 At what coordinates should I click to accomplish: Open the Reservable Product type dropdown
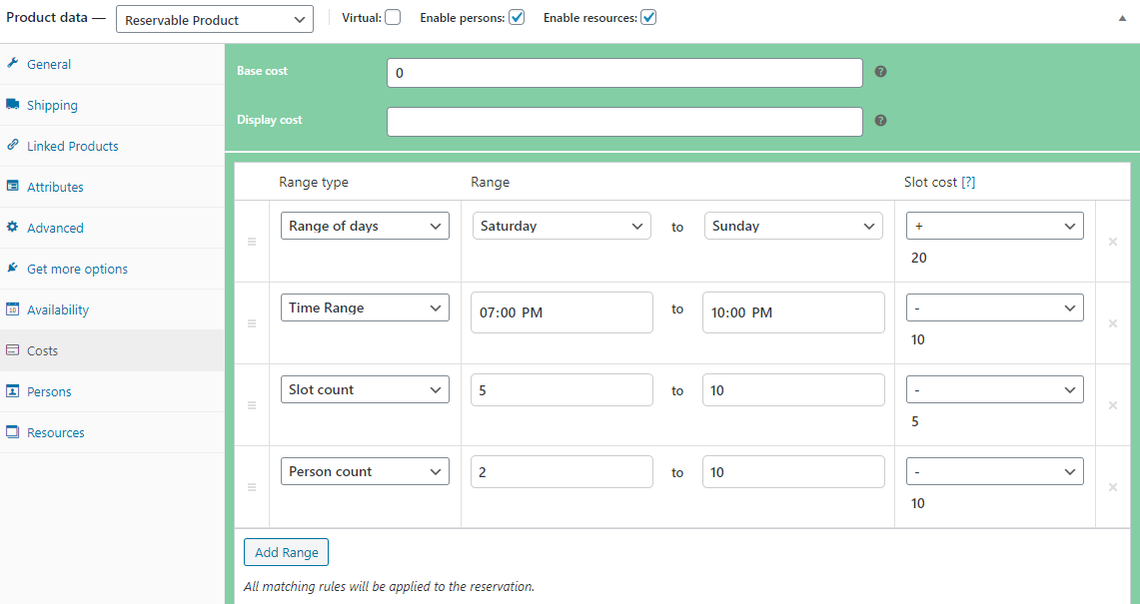click(x=214, y=19)
